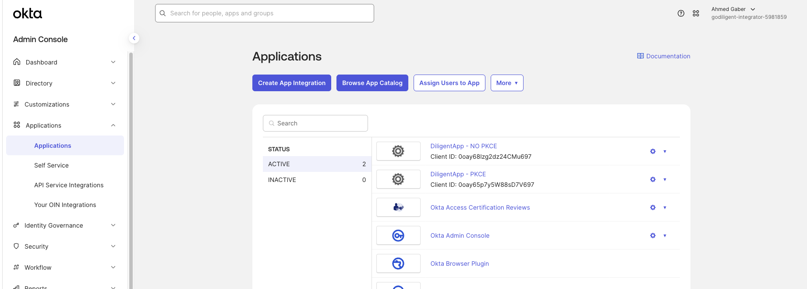This screenshot has width=807, height=289.
Task: Open the More dropdown button
Action: (507, 83)
